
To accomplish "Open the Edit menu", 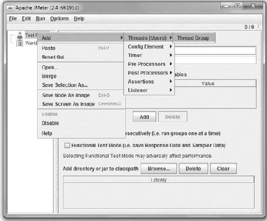I will (26, 19).
